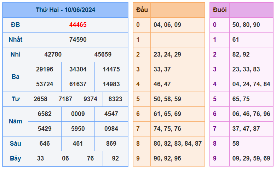276x169 pixels.
Task: Select the Ba number 29196
Action: 45,69
